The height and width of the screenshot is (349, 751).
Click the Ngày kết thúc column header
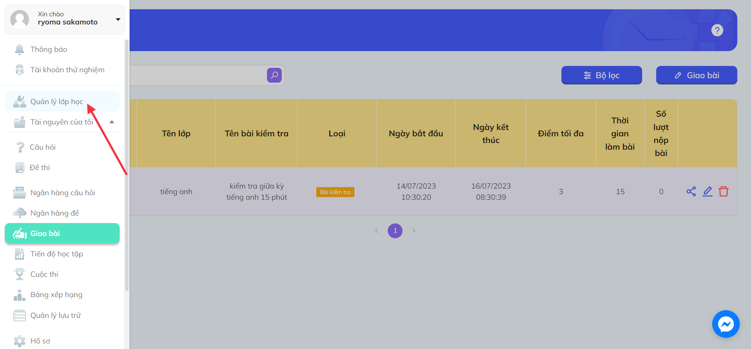coord(491,133)
